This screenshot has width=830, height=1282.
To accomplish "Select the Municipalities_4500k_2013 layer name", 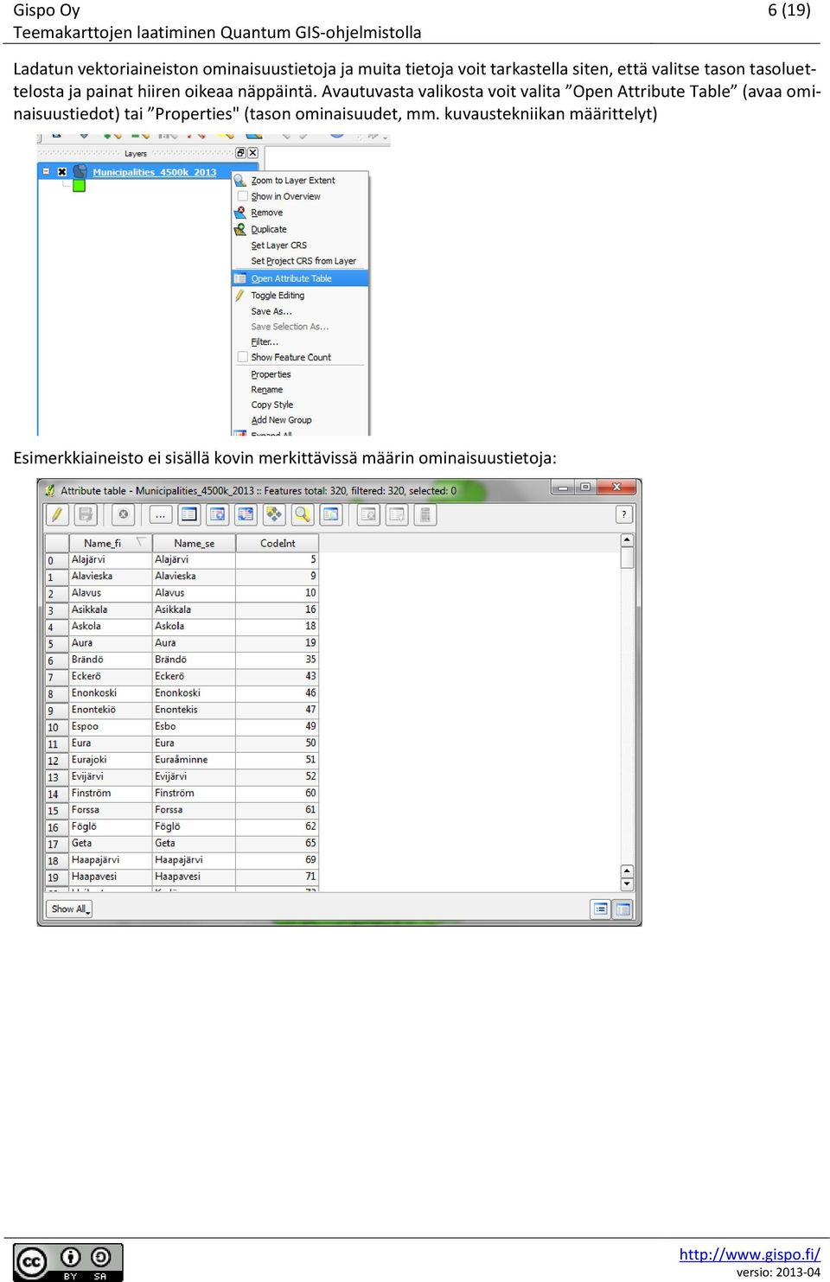I will [x=155, y=172].
